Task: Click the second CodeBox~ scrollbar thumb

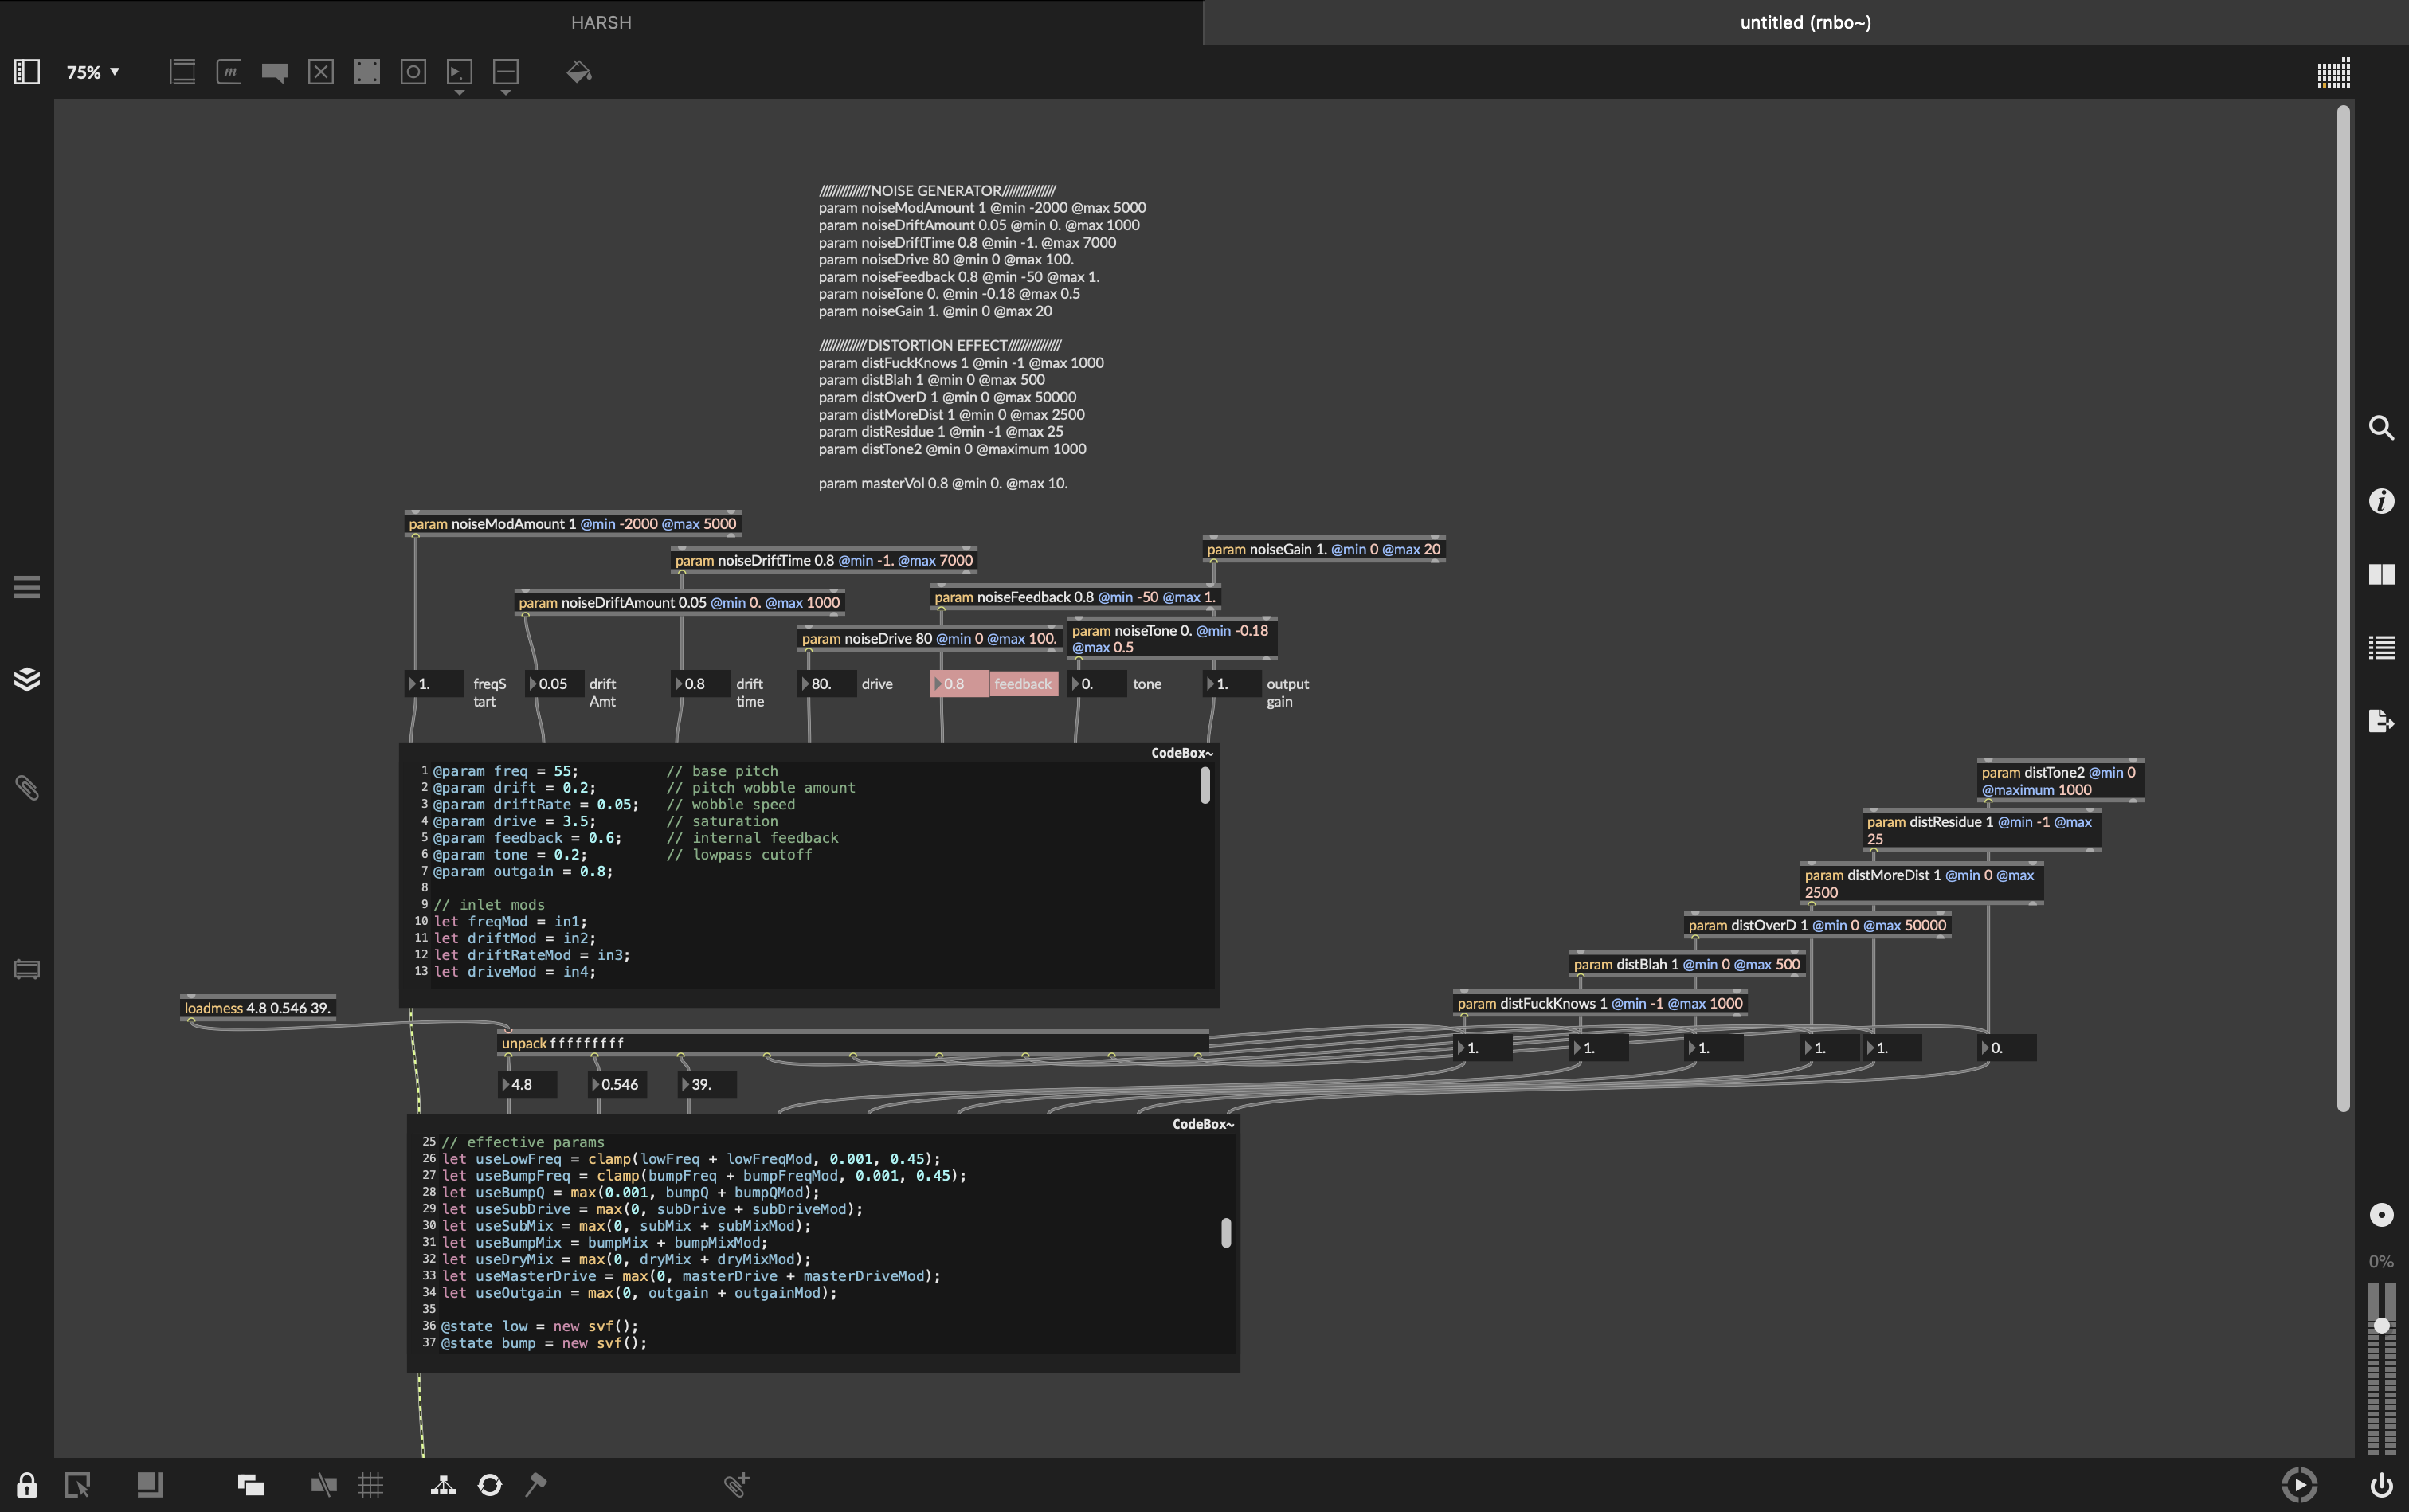Action: (x=1226, y=1232)
